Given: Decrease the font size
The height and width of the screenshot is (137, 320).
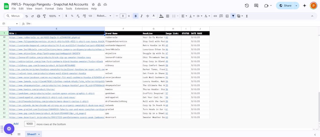Looking at the screenshot, I should (x=117, y=16).
